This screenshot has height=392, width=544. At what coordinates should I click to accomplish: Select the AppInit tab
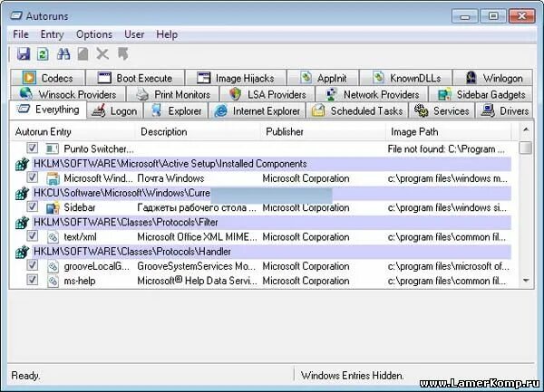[324, 78]
